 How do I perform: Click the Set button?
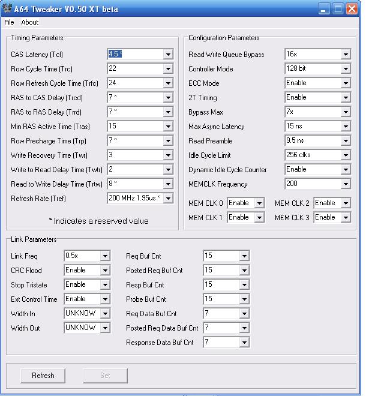pyautogui.click(x=105, y=376)
